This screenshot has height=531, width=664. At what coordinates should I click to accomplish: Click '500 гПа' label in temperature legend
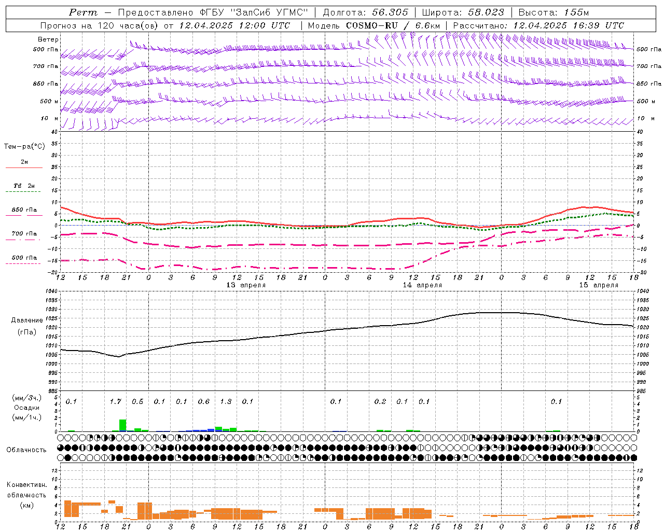24,258
